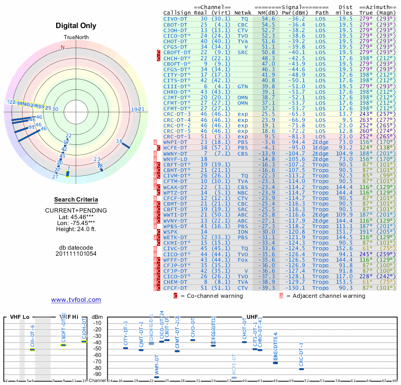Click the co-channel warning icon beside CHCH-DT*
401x385 pixels.
tap(159, 58)
